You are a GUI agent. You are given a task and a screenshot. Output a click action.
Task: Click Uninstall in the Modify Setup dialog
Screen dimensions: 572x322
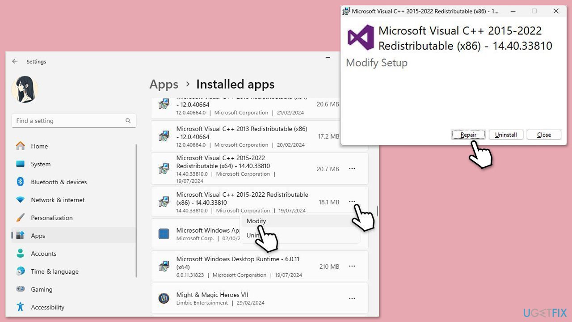pyautogui.click(x=506, y=135)
